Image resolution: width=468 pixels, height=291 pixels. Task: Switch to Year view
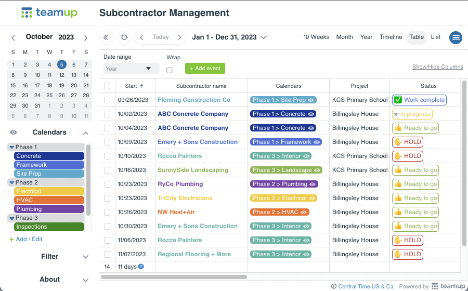[366, 37]
